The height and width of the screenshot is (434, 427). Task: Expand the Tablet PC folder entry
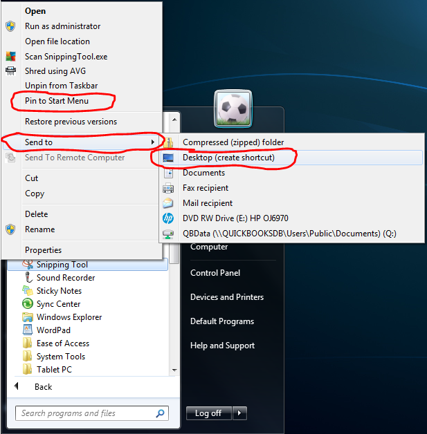pyautogui.click(x=54, y=370)
